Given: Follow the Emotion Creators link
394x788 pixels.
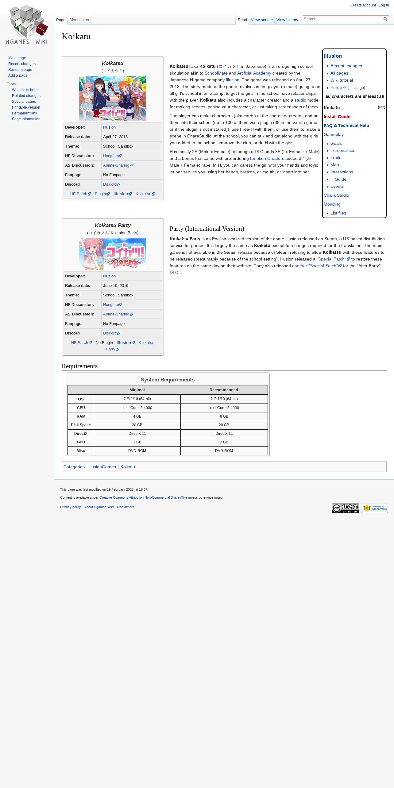Looking at the screenshot, I should pyautogui.click(x=267, y=158).
